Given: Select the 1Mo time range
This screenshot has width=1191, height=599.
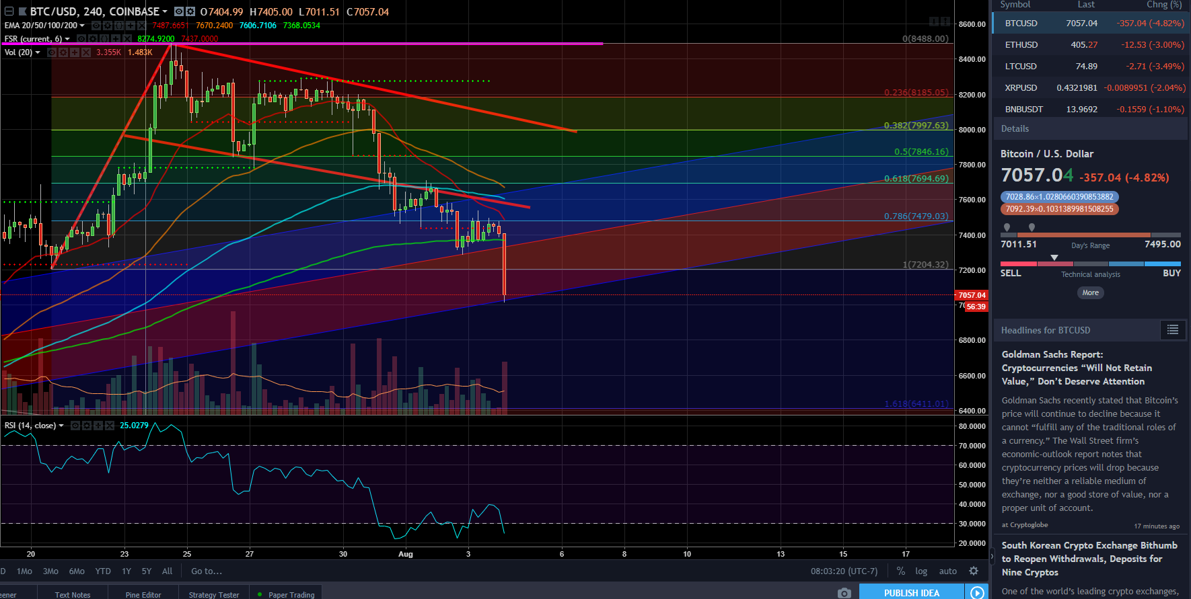Looking at the screenshot, I should coord(24,571).
